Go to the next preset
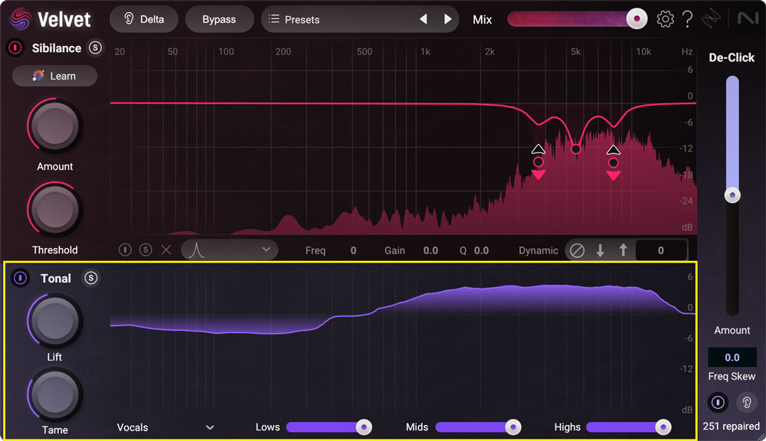Viewport: 766px width, 441px height. click(x=447, y=19)
